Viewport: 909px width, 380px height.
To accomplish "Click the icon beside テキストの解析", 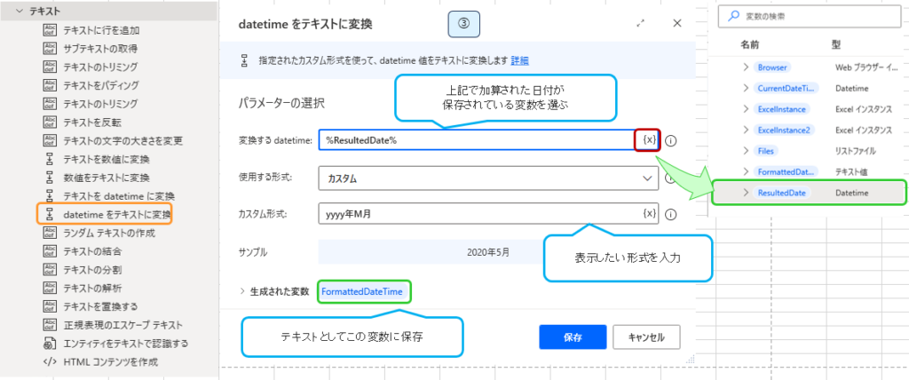I will [x=51, y=288].
